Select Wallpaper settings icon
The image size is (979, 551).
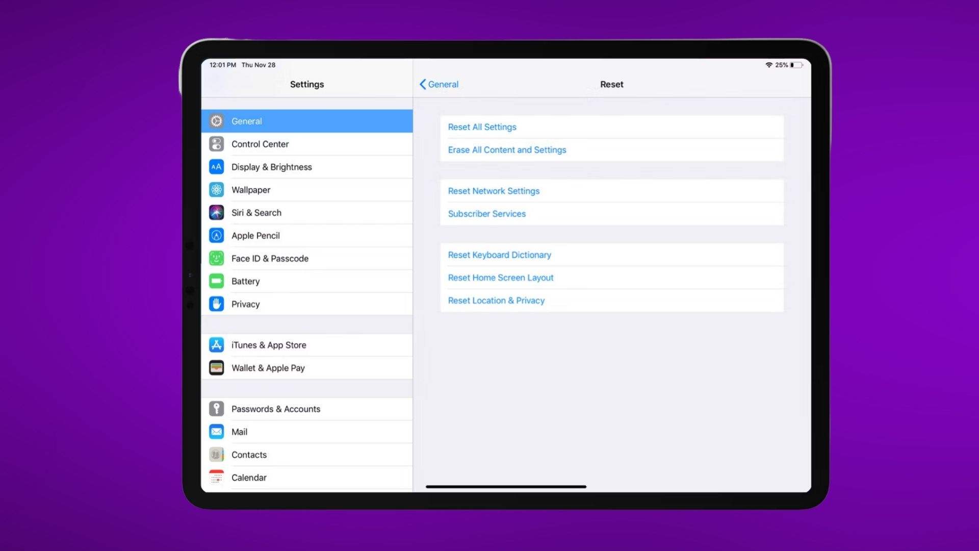pyautogui.click(x=217, y=190)
